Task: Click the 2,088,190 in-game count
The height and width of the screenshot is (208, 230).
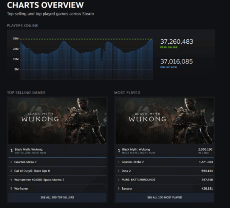Action: click(x=205, y=149)
